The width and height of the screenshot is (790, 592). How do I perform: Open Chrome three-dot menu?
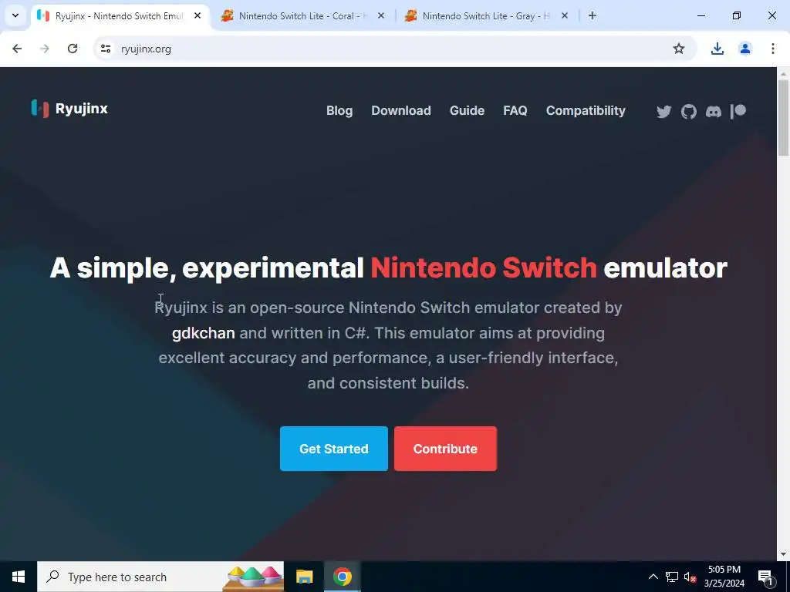772,49
